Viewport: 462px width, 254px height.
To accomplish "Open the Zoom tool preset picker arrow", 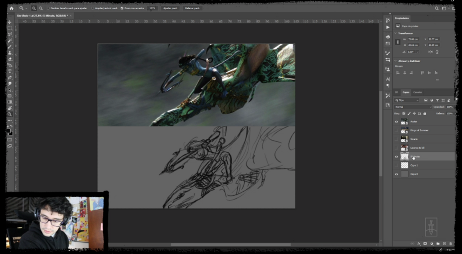I will click(26, 8).
